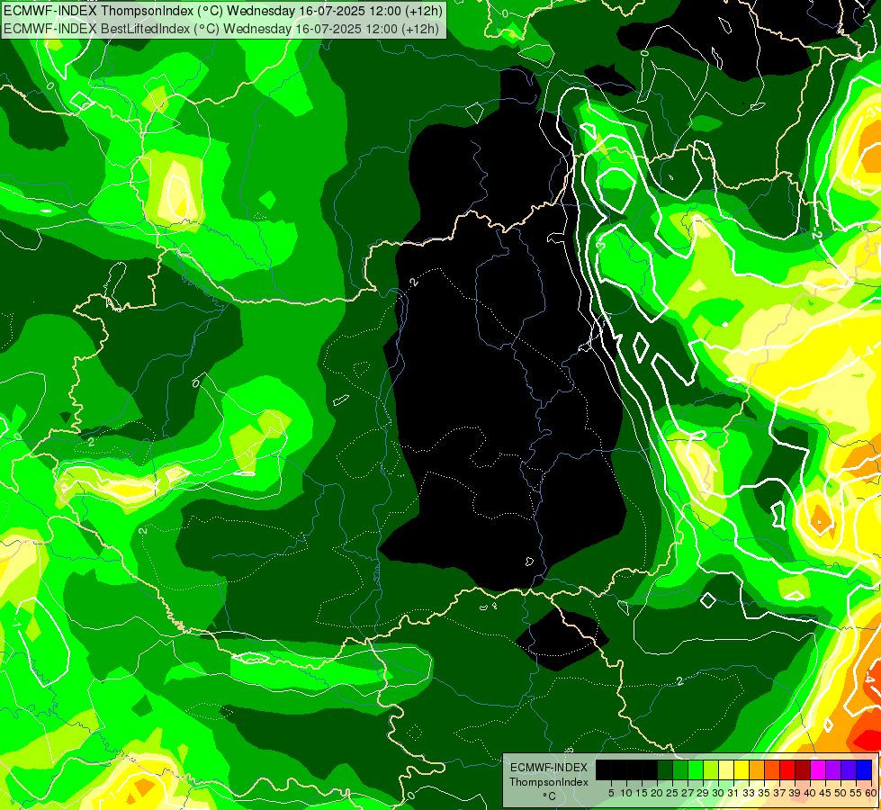881x810 pixels.
Task: Click the dark green legend swatch (20–25)
Action: point(665,769)
